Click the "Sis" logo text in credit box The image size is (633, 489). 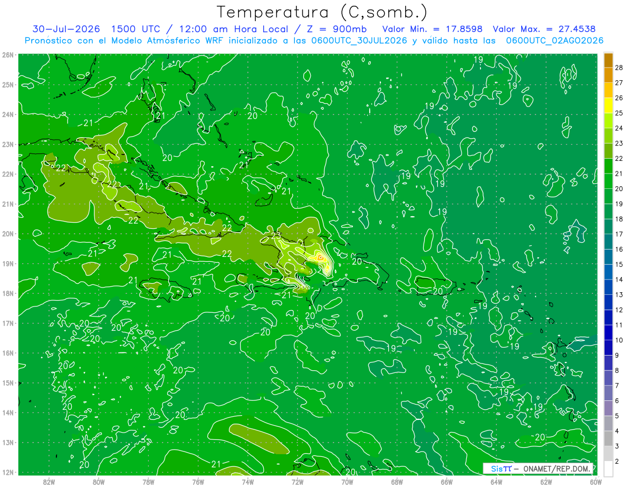pyautogui.click(x=496, y=468)
